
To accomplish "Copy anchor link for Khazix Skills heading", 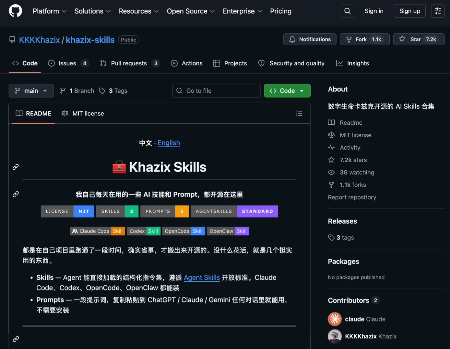I will (x=16, y=167).
